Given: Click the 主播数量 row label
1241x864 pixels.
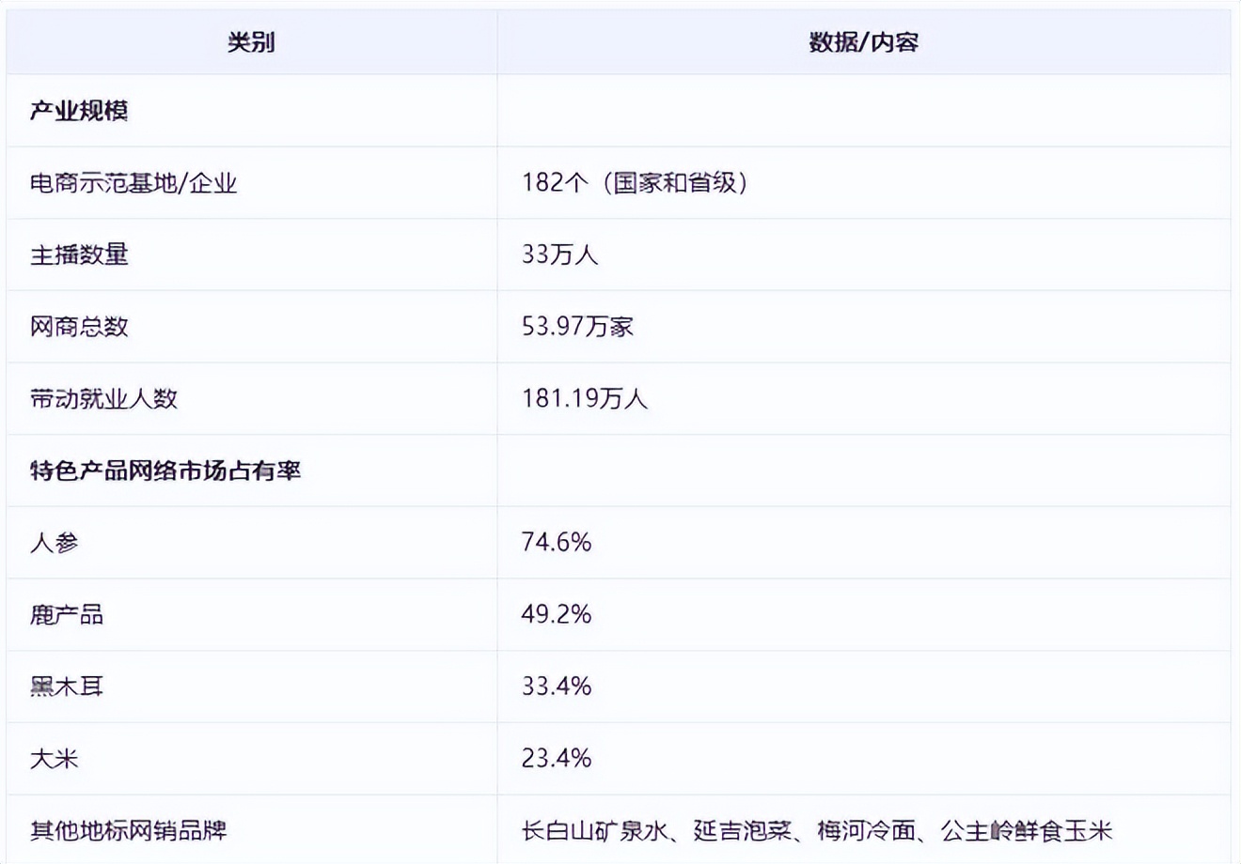Looking at the screenshot, I should tap(79, 255).
